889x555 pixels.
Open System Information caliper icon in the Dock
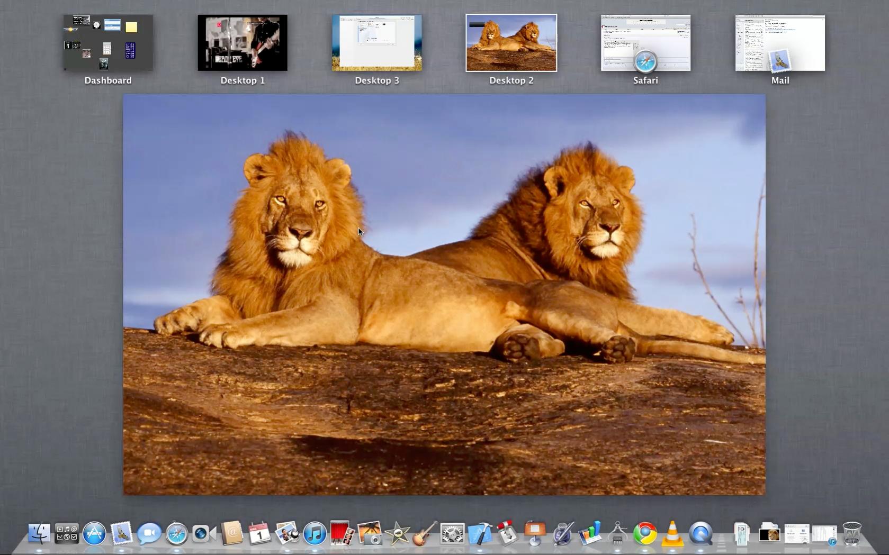coord(617,533)
